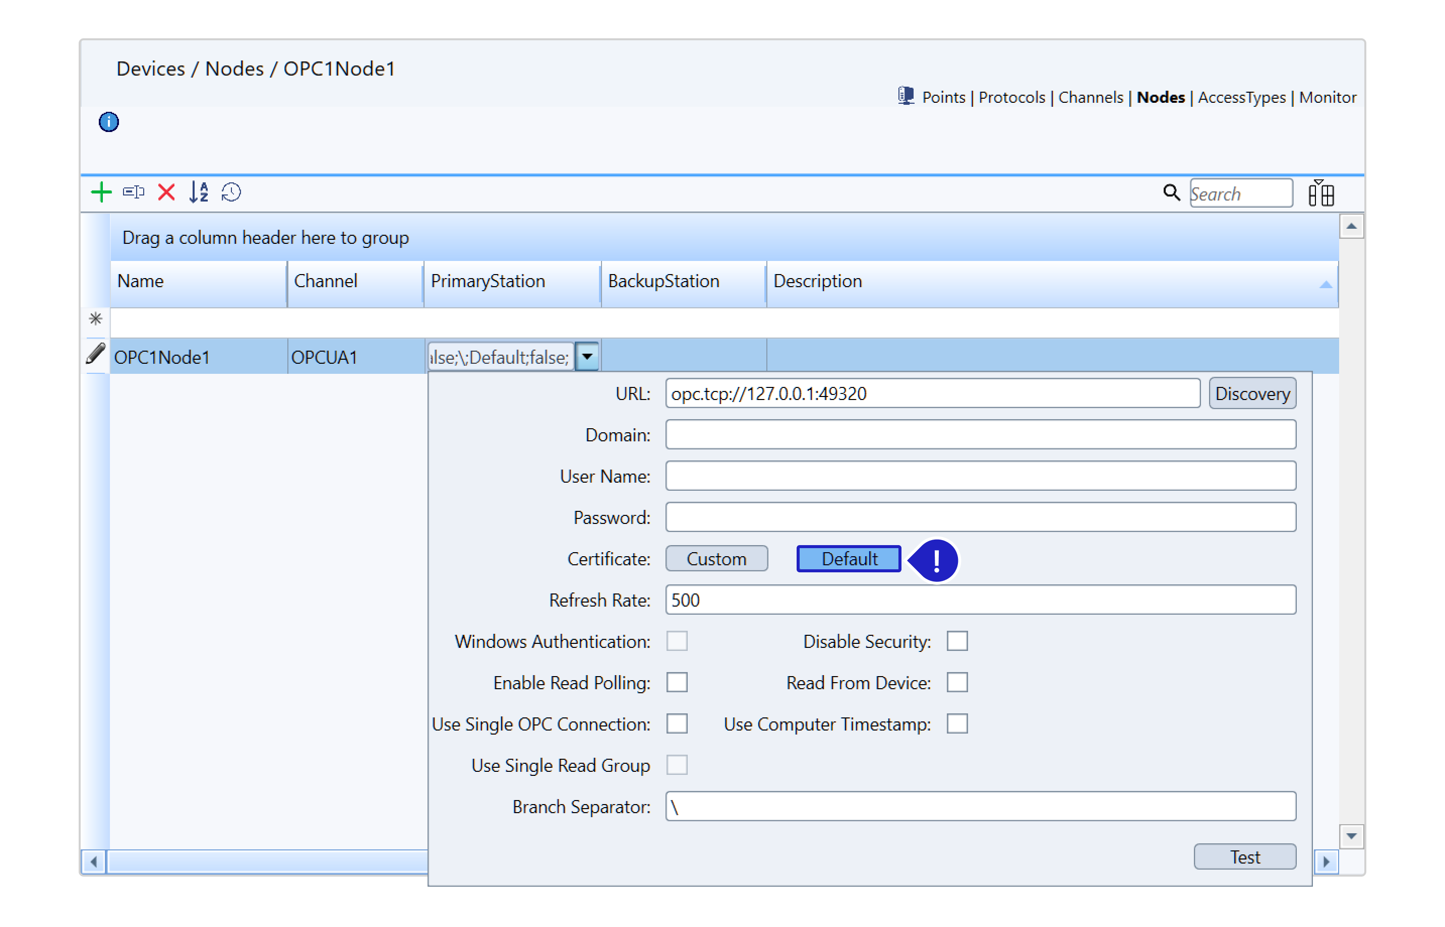Screen dimensions: 1445x927
Task: Click the vertical scrollbar down arrow
Action: [1351, 835]
